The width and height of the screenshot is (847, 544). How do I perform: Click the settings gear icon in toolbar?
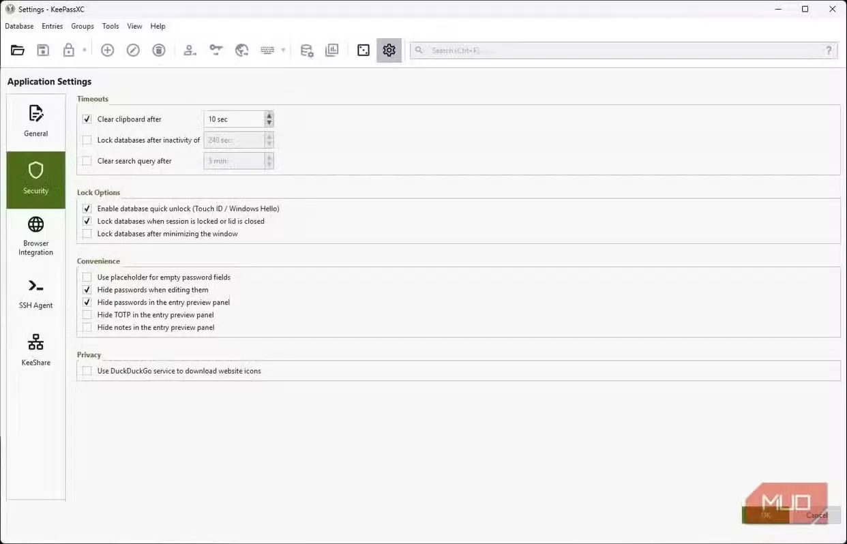click(389, 50)
